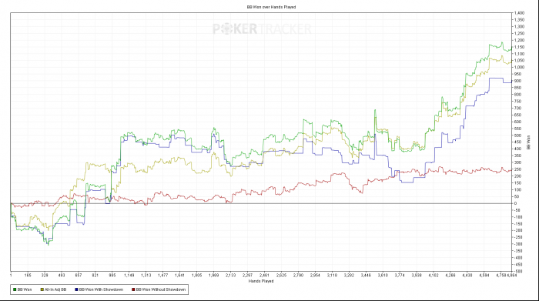Click the vertical 'BB Won' y-axis title
The width and height of the screenshot is (539, 301).
click(529, 142)
